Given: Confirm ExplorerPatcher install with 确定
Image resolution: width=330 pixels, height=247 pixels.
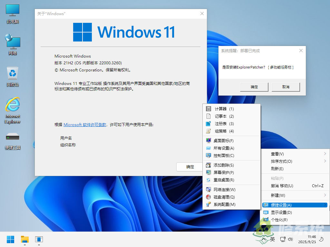Looking at the screenshot, I should 254,87.
